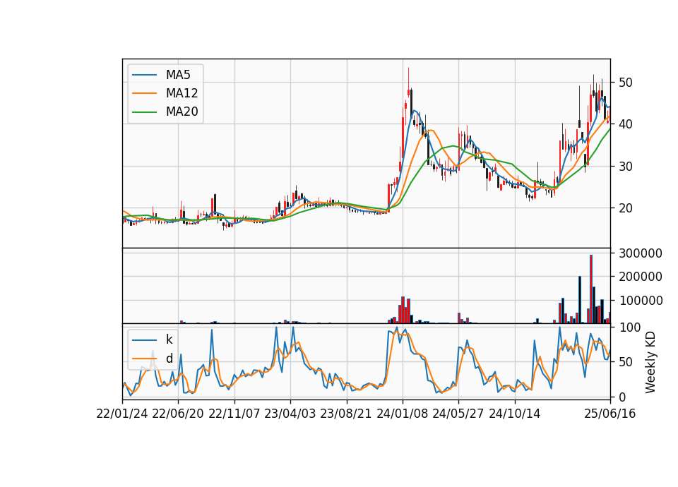Click the 23/08/21 date tick label
The width and height of the screenshot is (678, 487).
pyautogui.click(x=346, y=414)
